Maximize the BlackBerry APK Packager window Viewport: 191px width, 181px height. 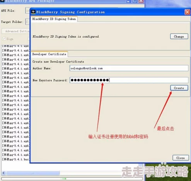(x=135, y=1)
